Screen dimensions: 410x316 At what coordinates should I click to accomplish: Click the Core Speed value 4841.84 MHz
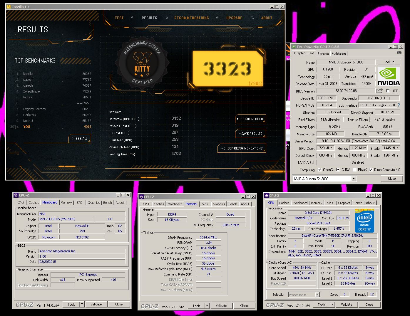[x=302, y=268]
